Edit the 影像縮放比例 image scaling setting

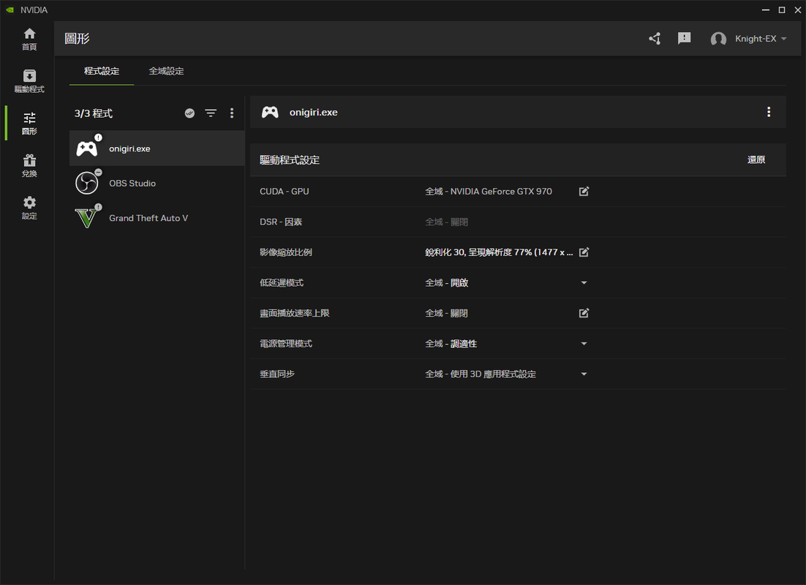click(584, 252)
